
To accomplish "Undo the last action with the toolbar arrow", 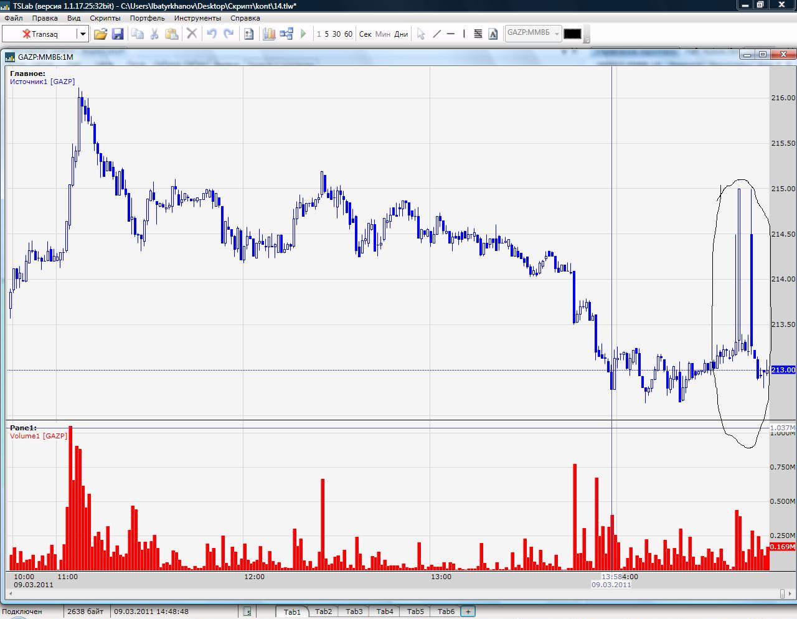I will coord(212,34).
